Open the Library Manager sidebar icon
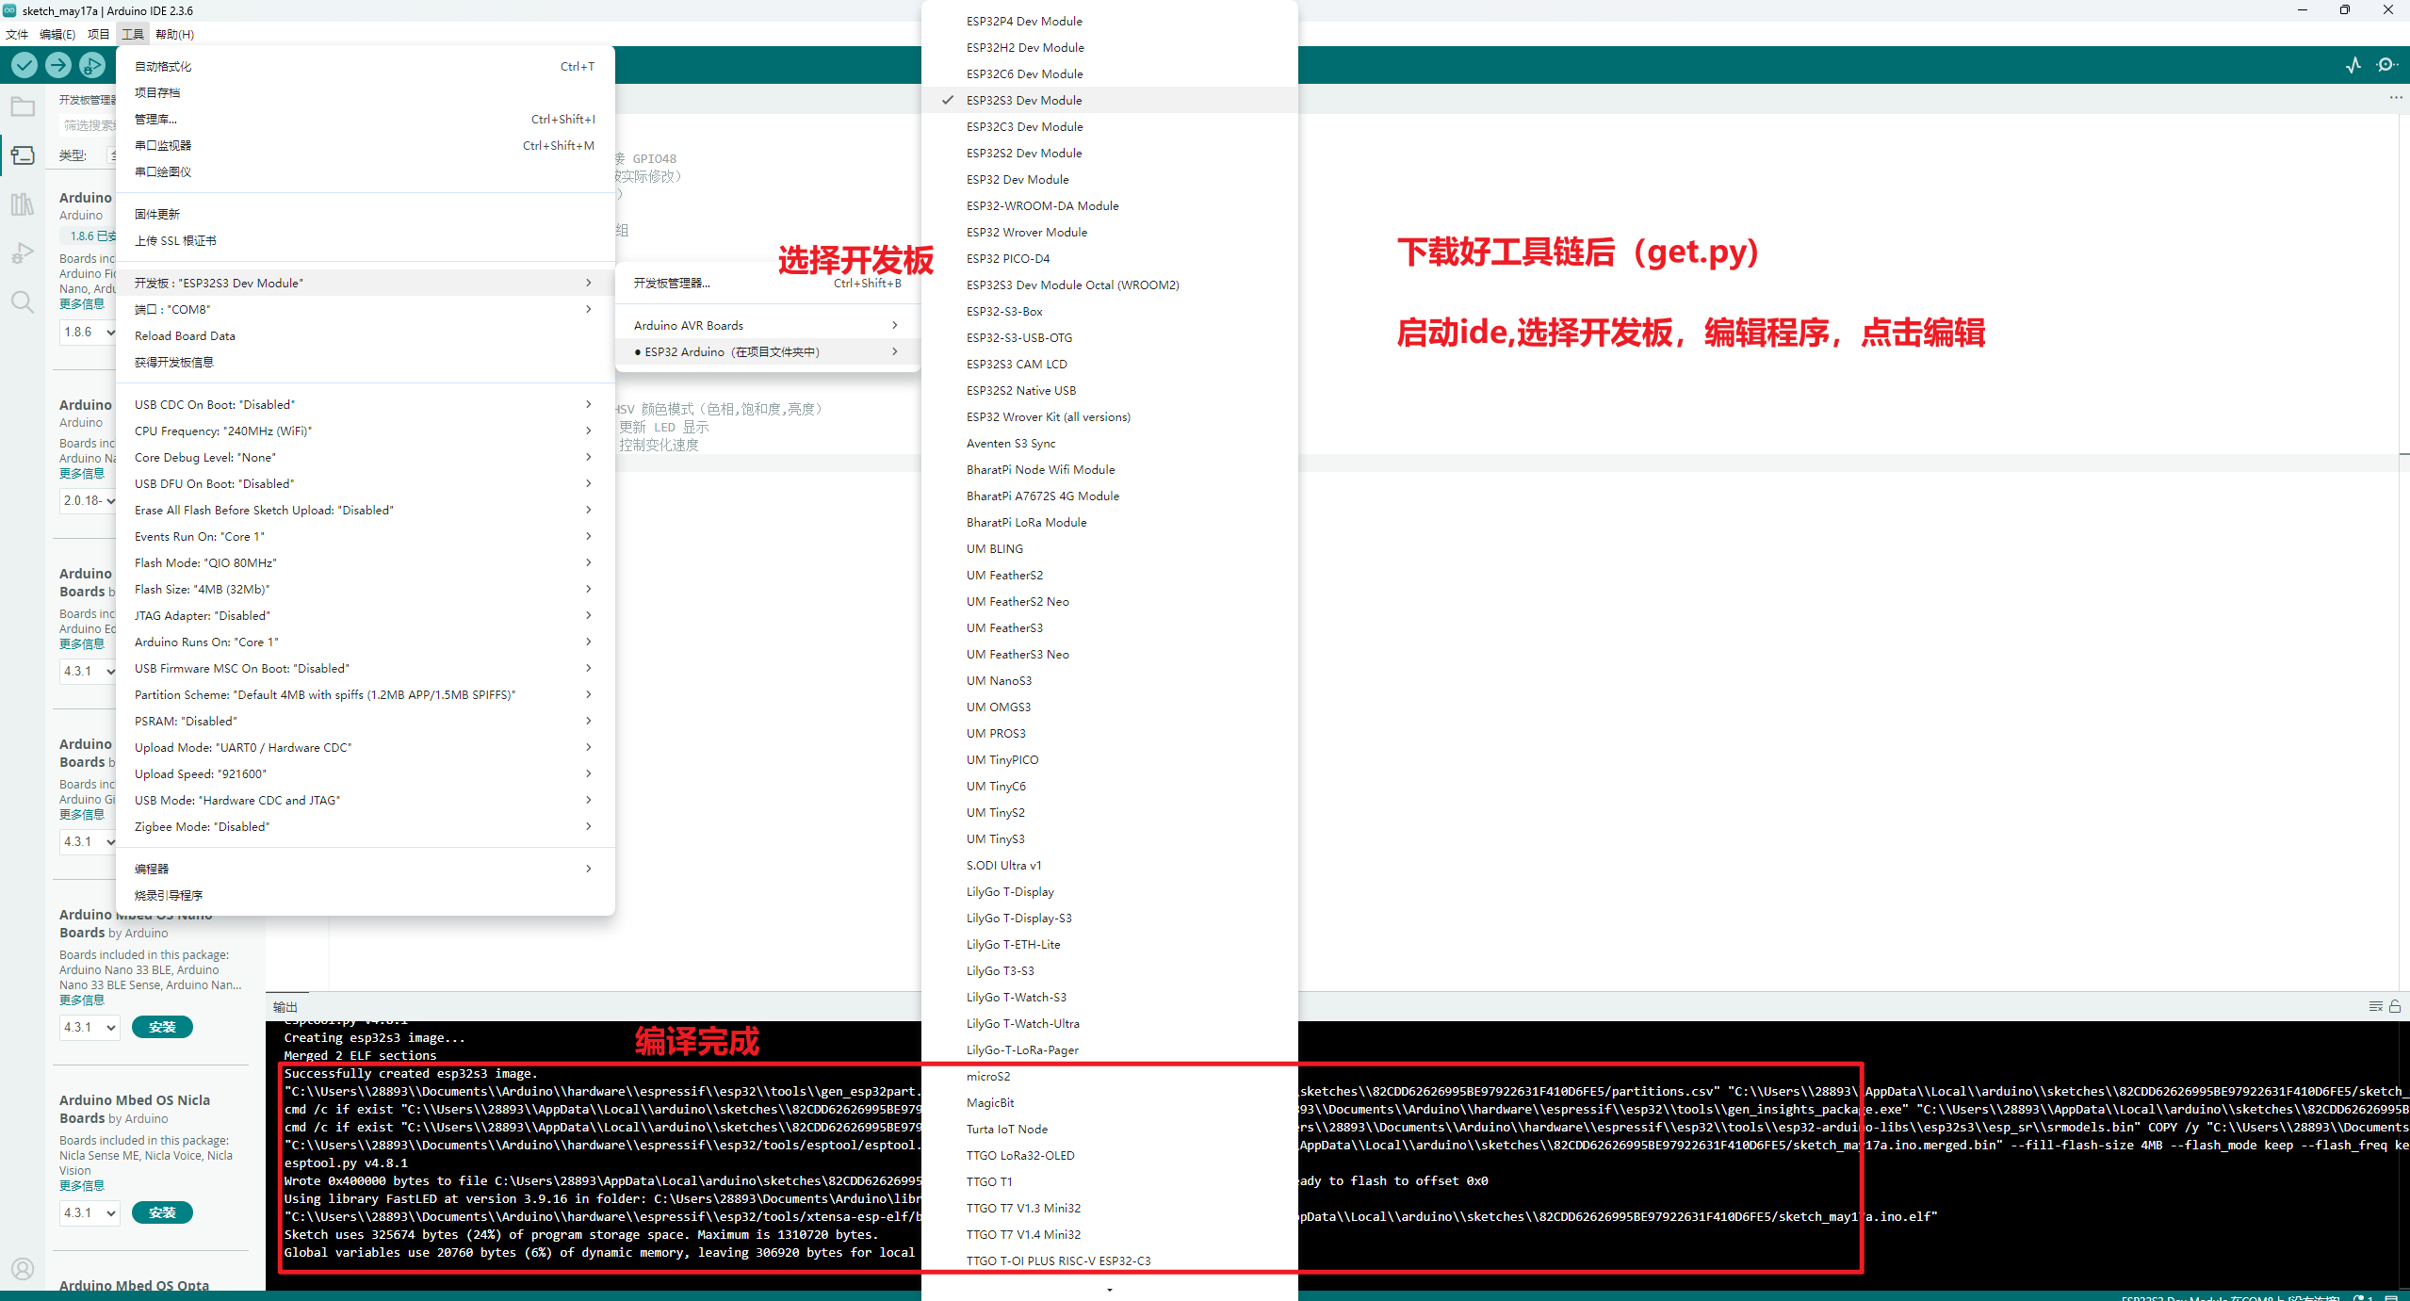Viewport: 2410px width, 1301px height. 23,204
